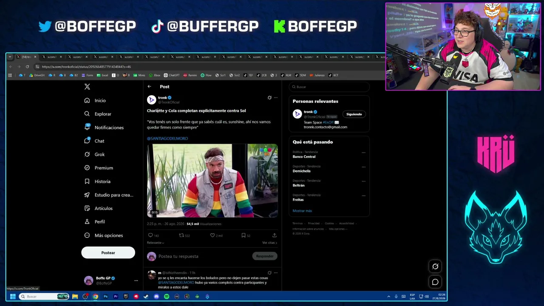The height and width of the screenshot is (306, 544).
Task: Open the Historia icon in sidebar
Action: (x=87, y=181)
